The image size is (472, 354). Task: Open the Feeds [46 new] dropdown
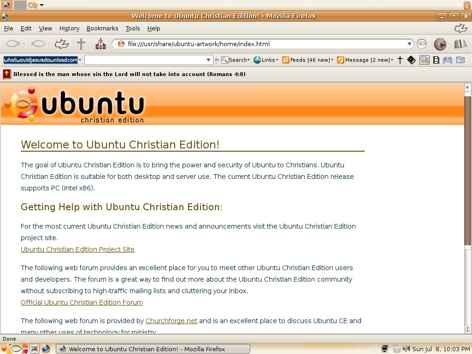(307, 60)
